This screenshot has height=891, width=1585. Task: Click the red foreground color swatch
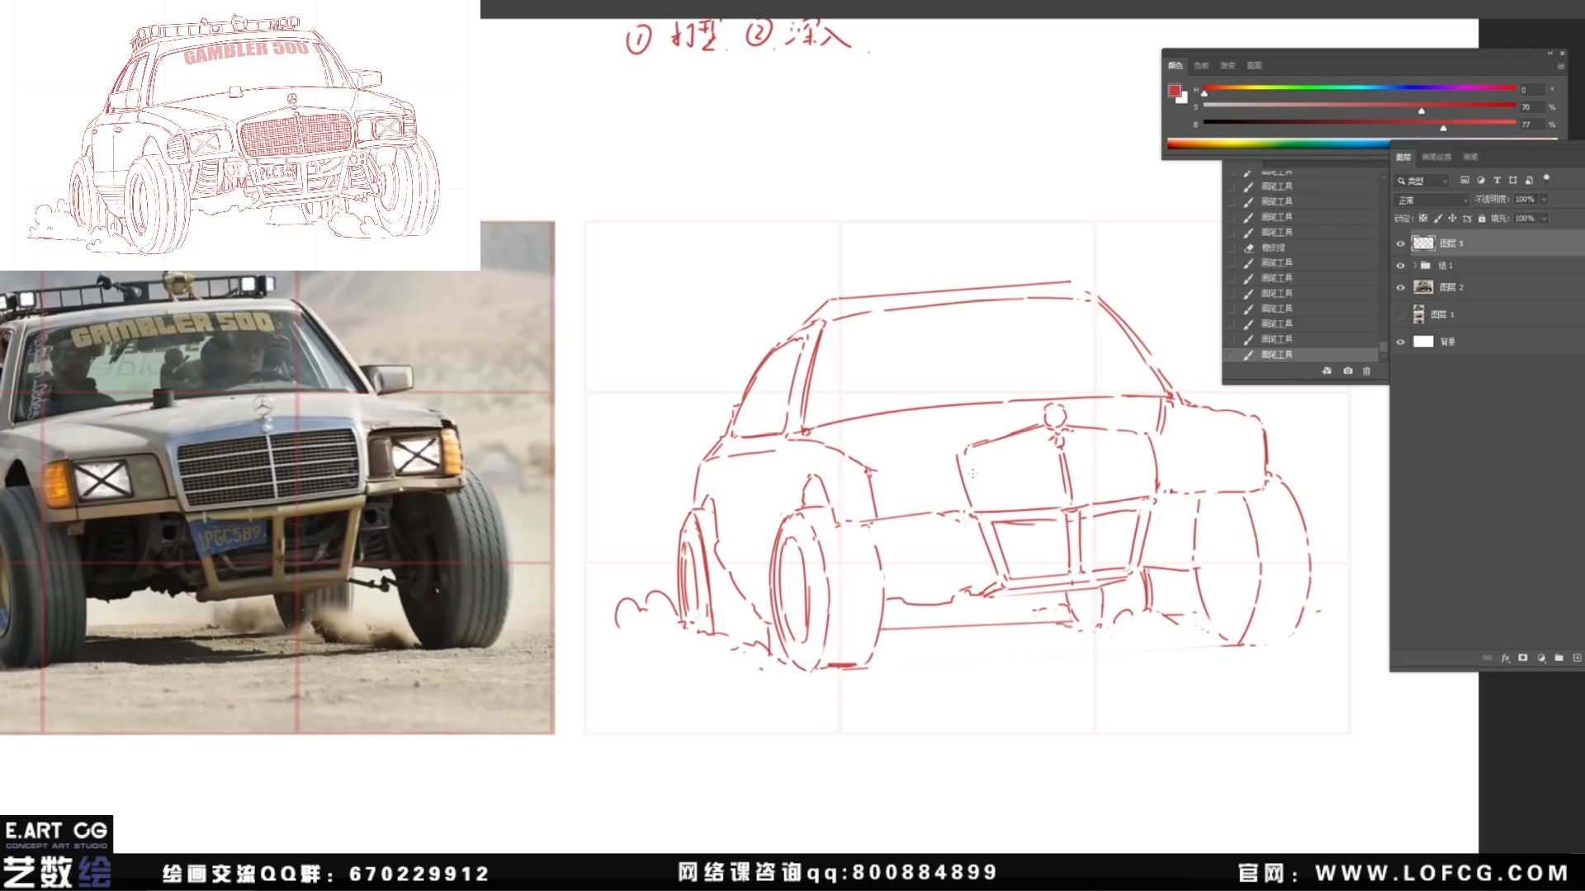(1174, 91)
